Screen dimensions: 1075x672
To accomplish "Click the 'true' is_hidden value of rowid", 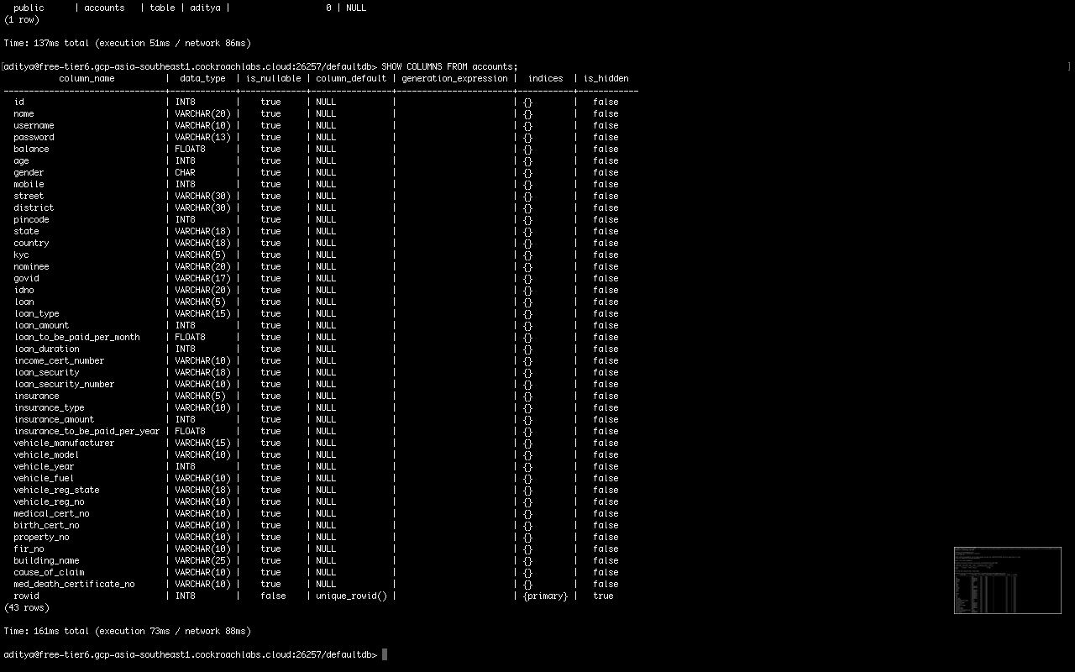I will coord(603,596).
